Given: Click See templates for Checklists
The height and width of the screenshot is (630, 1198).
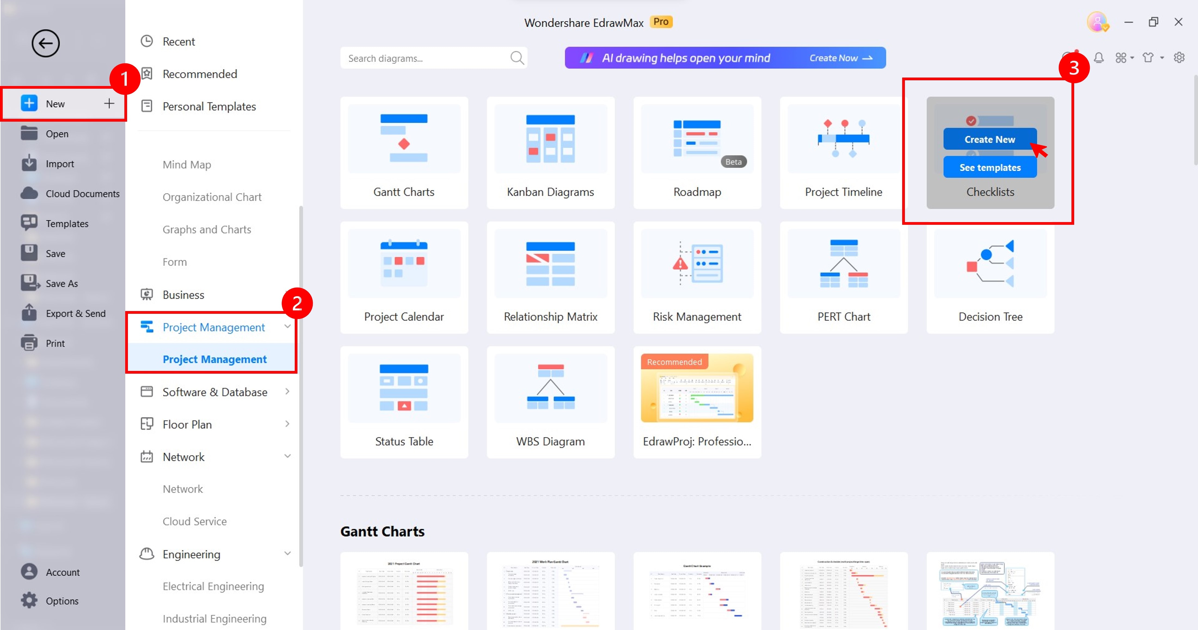Looking at the screenshot, I should (990, 167).
